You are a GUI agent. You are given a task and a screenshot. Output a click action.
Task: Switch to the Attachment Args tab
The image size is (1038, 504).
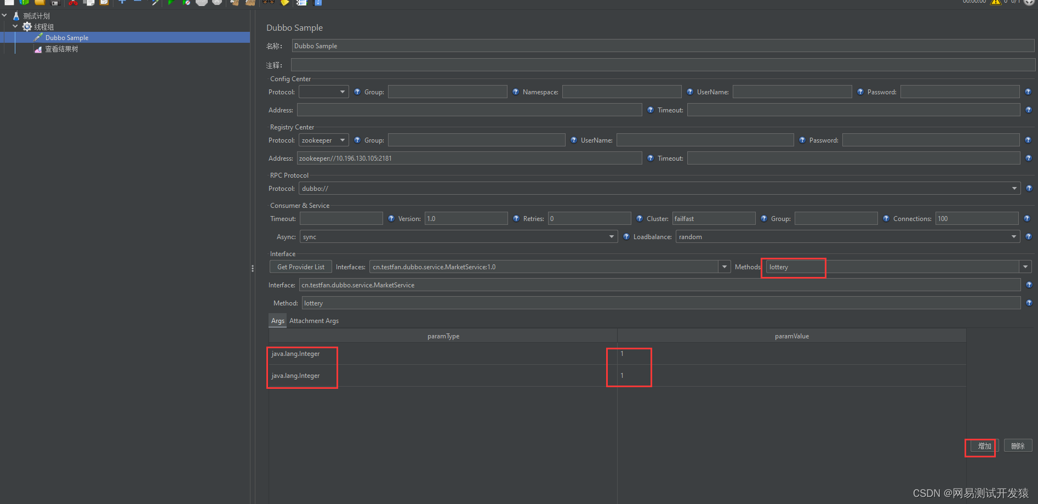314,321
